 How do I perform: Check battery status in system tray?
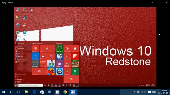(x=138, y=92)
